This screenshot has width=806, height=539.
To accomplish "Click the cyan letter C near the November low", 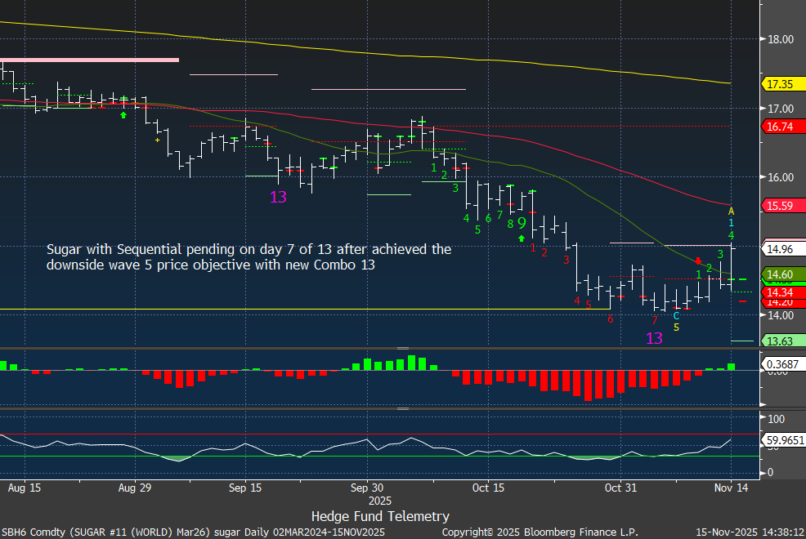I will pos(675,315).
